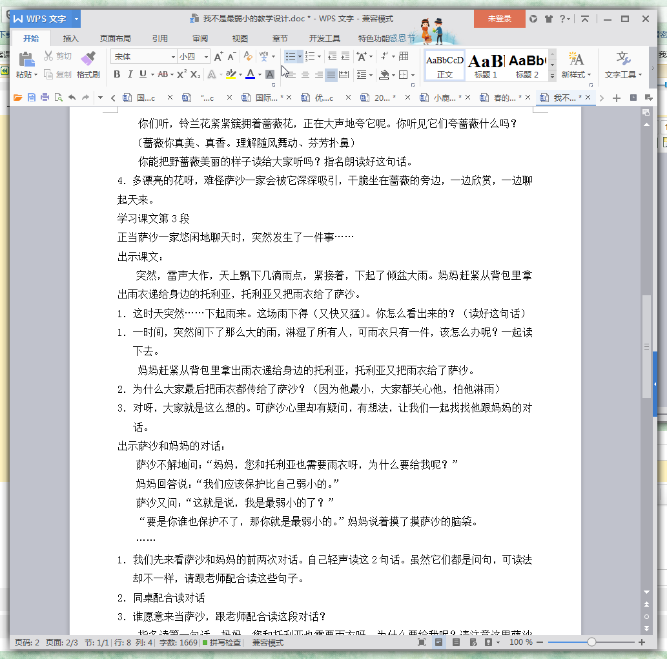The width and height of the screenshot is (667, 659).
Task: Toggle justified alignment
Action: tap(331, 75)
